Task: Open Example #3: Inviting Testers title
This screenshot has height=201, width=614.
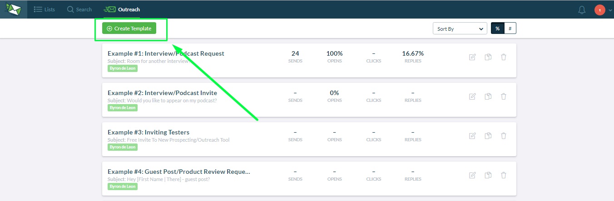Action: point(149,132)
